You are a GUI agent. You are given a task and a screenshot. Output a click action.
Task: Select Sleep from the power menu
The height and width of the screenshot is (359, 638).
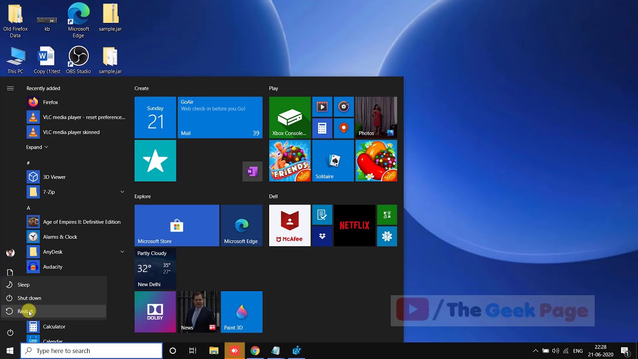pyautogui.click(x=53, y=285)
